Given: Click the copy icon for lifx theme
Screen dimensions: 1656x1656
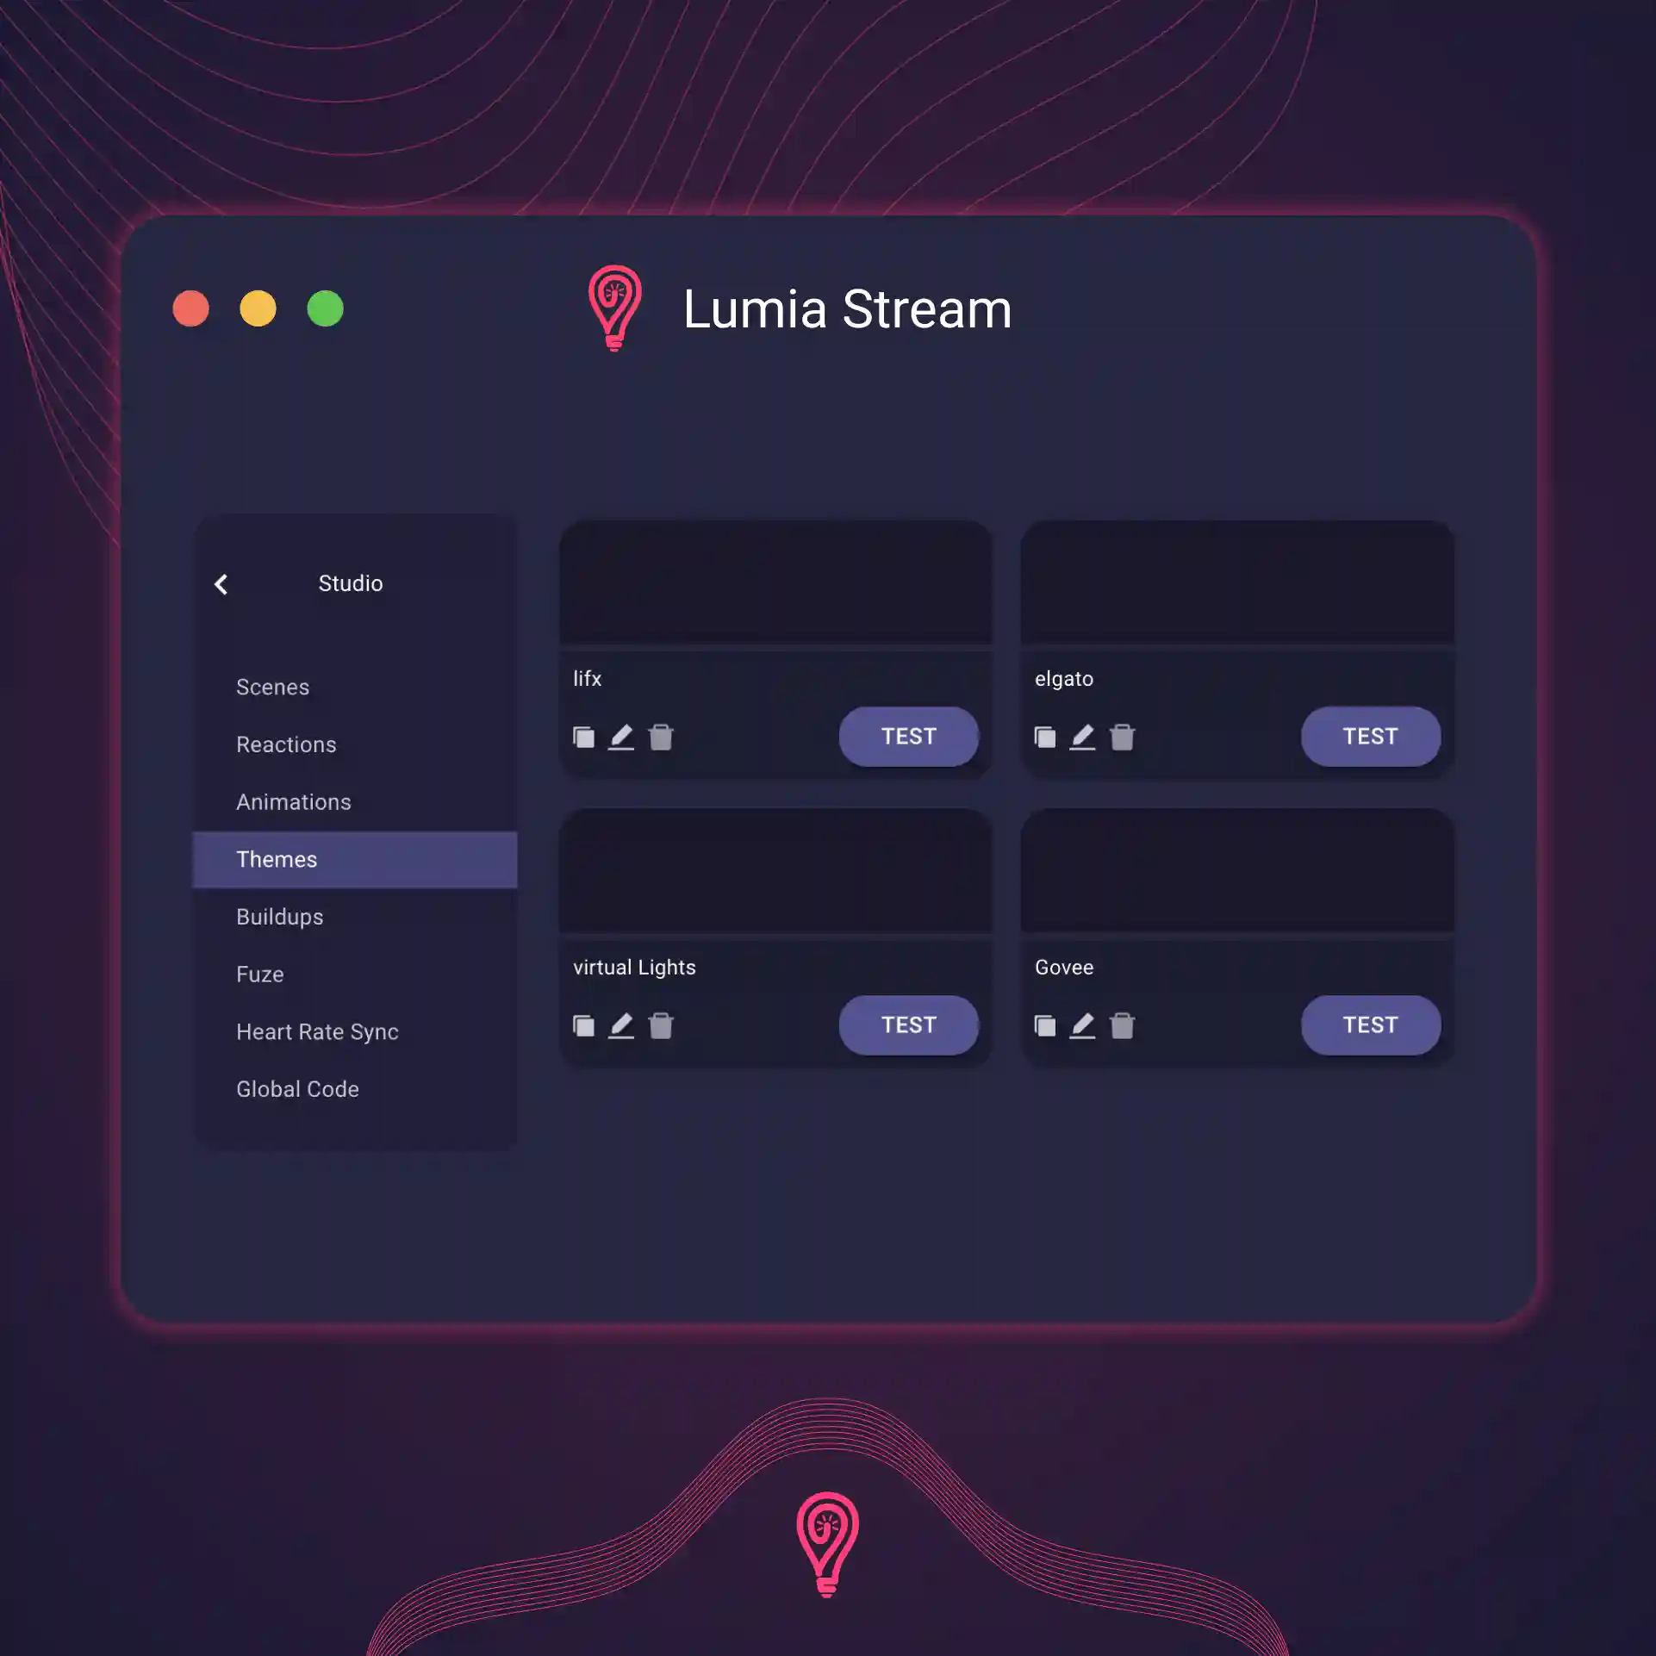Looking at the screenshot, I should pos(582,737).
